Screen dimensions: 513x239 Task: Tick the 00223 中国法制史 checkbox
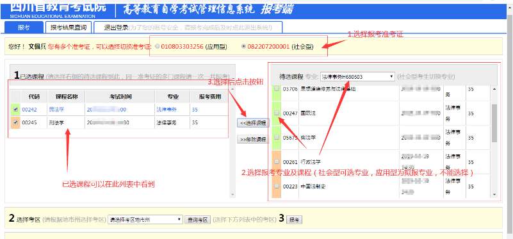[x=277, y=186]
